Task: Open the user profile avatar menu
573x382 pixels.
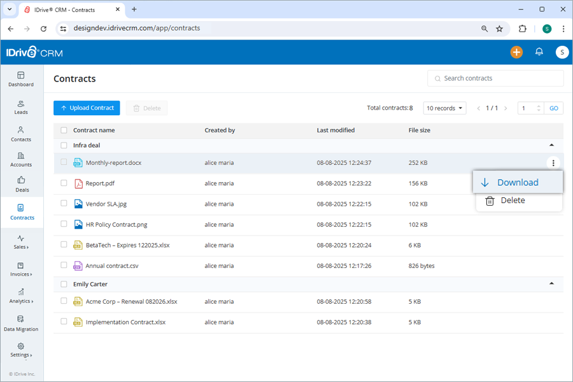Action: (x=562, y=52)
